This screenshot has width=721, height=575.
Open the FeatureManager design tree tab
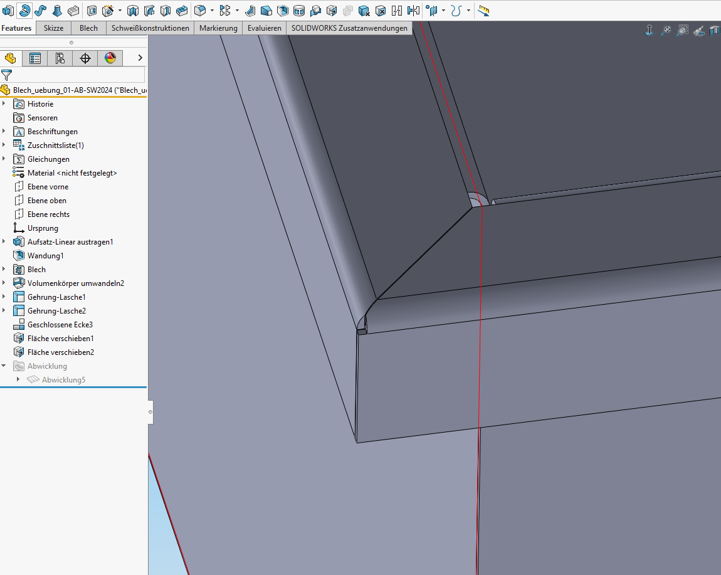pos(10,58)
